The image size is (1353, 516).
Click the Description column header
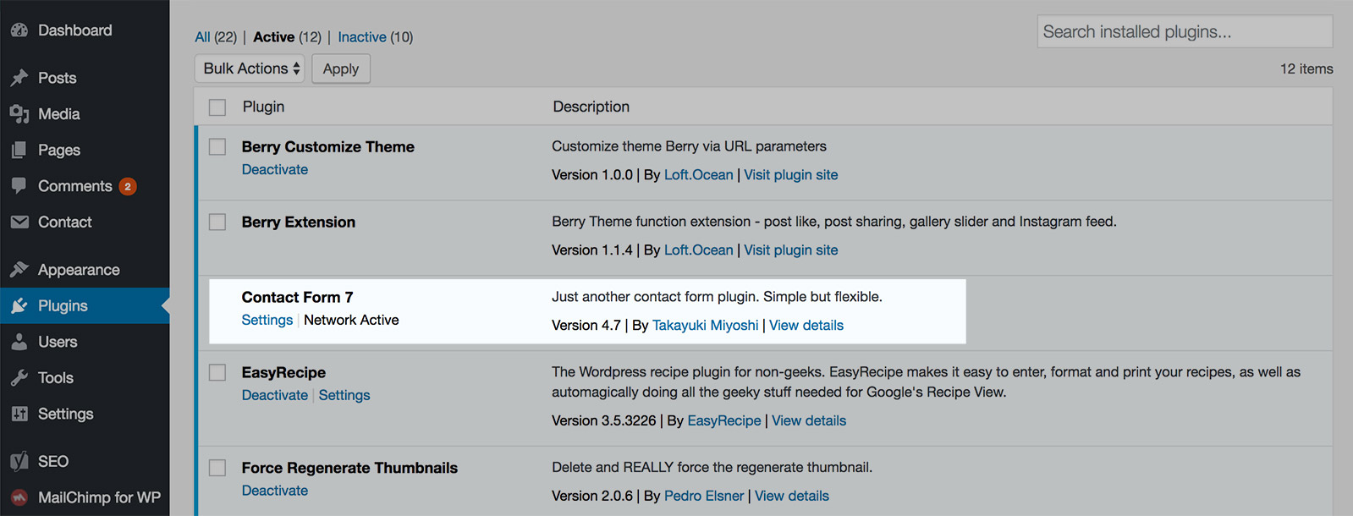pos(591,107)
